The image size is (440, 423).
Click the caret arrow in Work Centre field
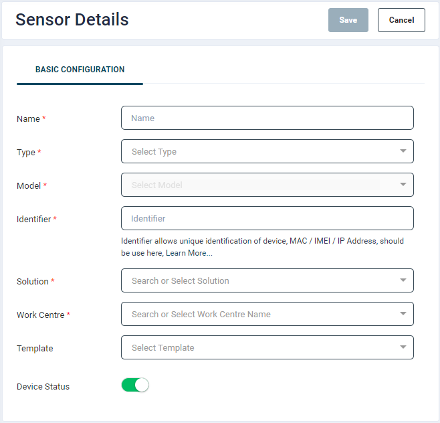[x=403, y=314]
